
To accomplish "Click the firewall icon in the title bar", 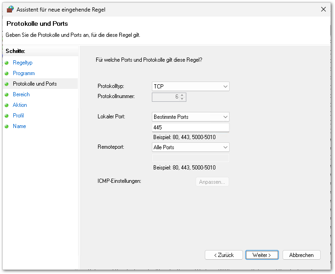I will (10, 9).
